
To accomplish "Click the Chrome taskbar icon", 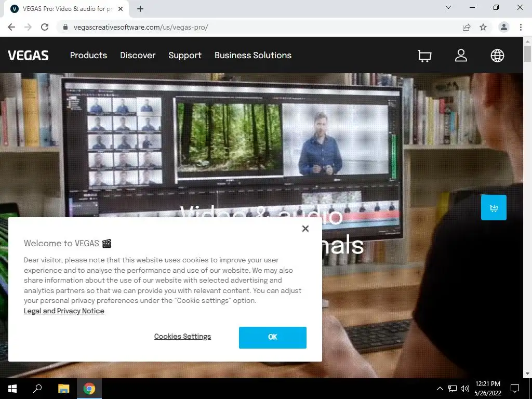I will point(89,389).
